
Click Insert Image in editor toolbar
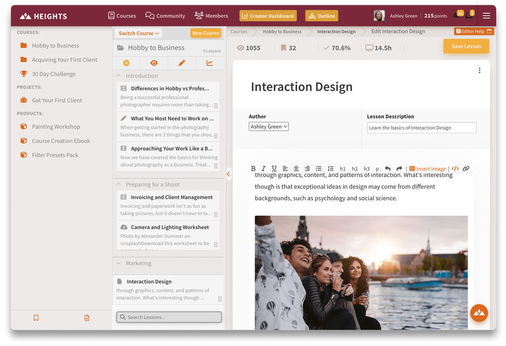[427, 169]
